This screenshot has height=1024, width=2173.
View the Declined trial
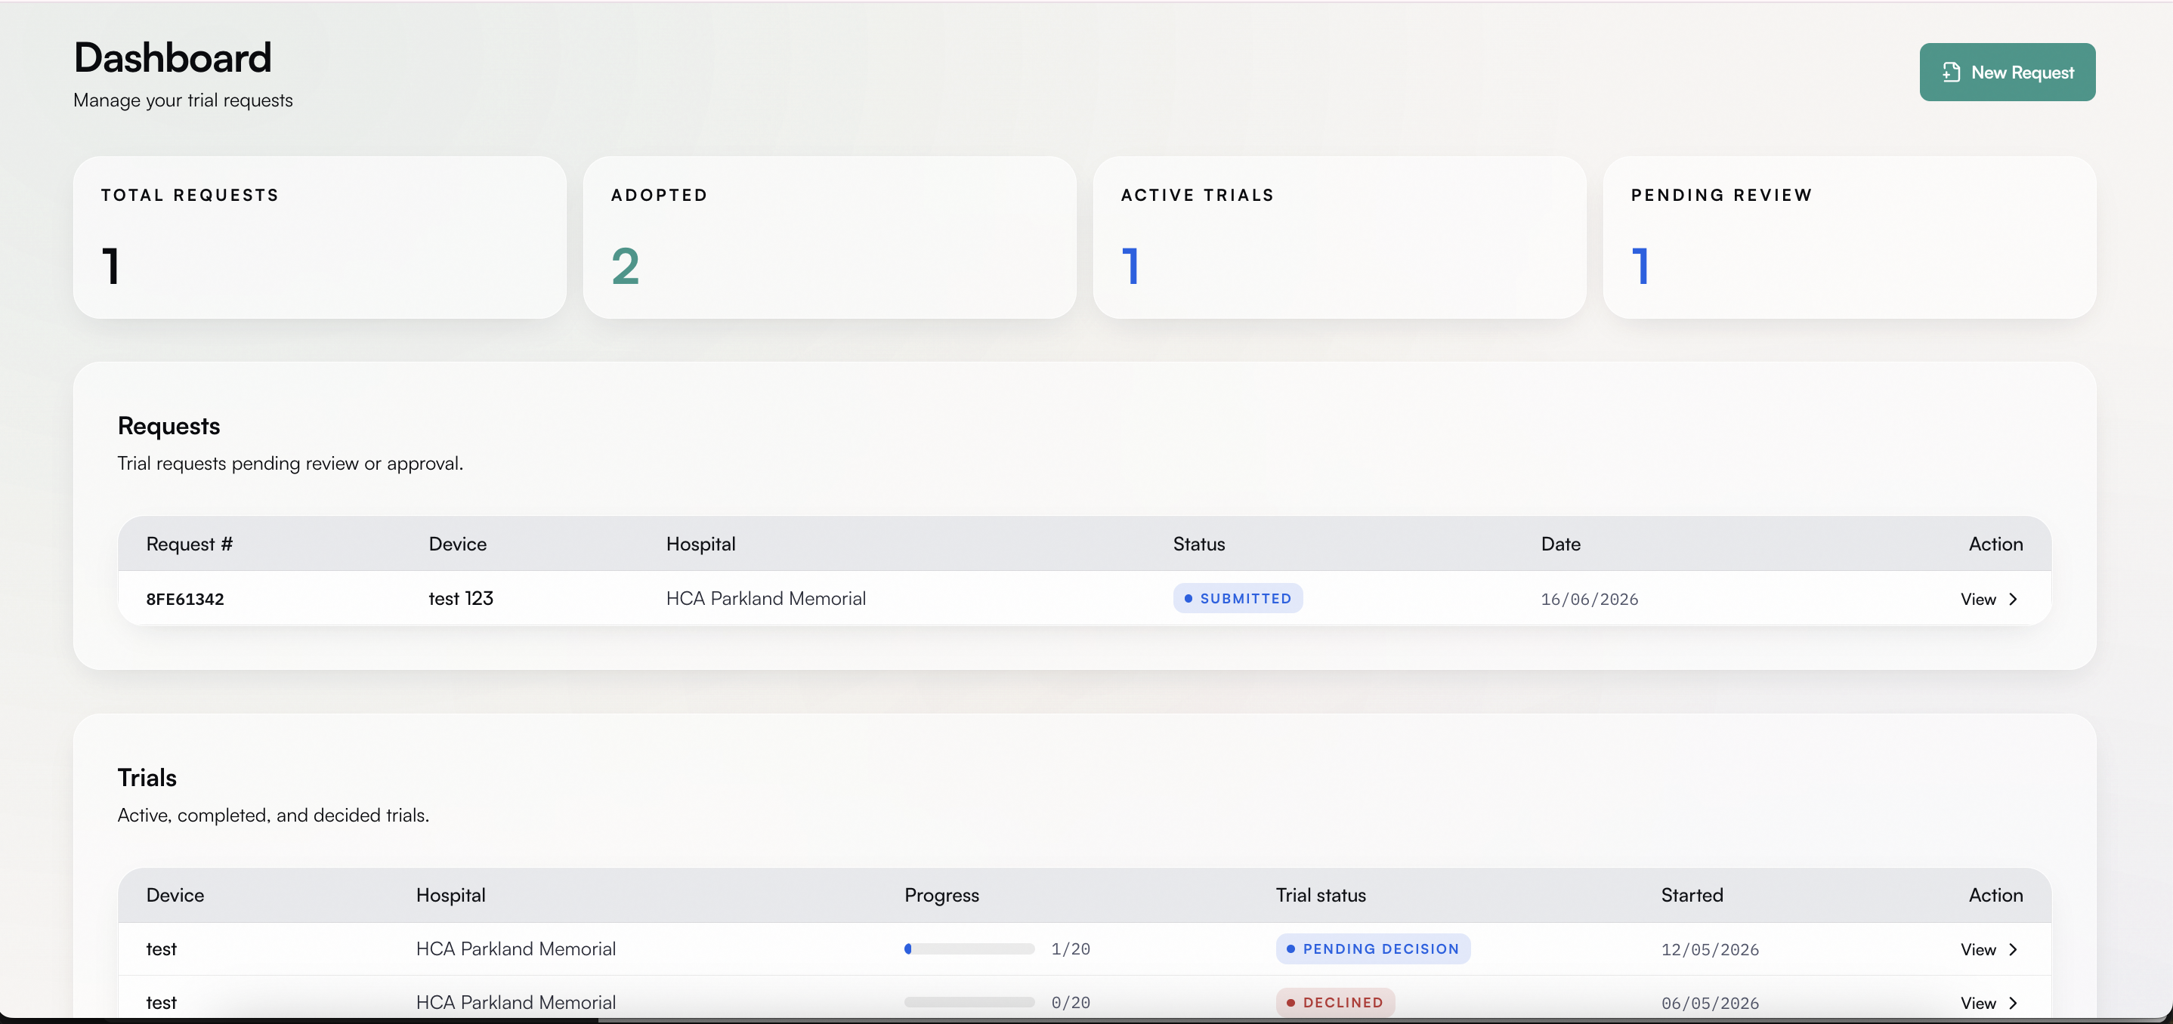(x=1989, y=1003)
